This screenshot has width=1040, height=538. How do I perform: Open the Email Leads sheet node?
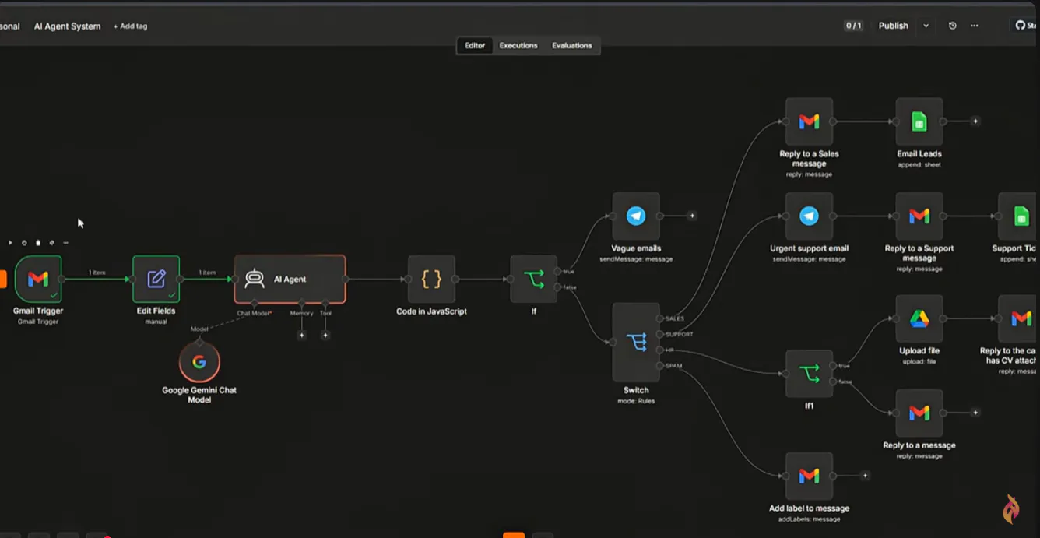pyautogui.click(x=919, y=121)
